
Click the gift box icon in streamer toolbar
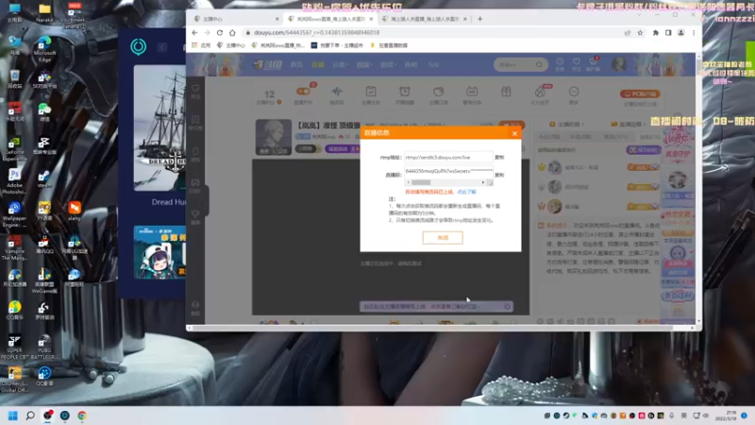point(506,92)
